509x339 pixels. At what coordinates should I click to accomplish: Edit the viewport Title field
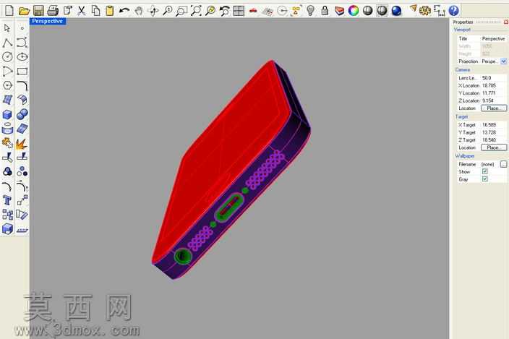[x=493, y=38]
